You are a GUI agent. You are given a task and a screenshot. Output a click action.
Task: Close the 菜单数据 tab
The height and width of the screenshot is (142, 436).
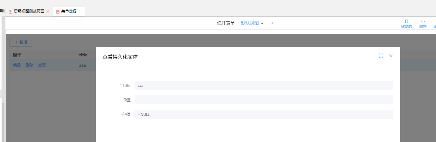click(80, 11)
